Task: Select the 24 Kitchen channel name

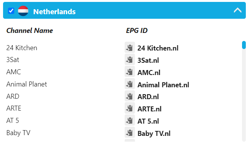Action: 22,48
